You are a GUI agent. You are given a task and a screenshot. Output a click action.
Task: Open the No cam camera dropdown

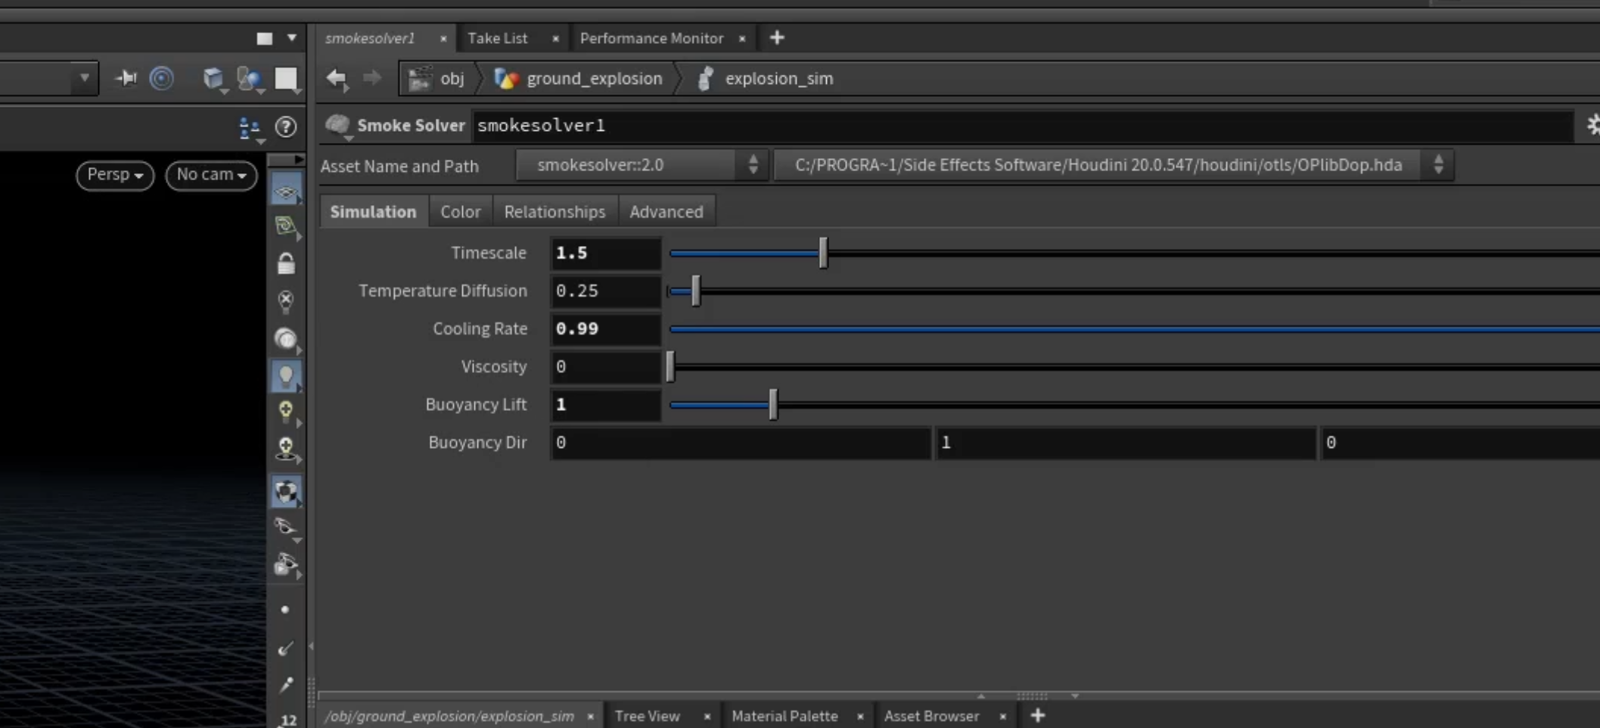point(212,175)
